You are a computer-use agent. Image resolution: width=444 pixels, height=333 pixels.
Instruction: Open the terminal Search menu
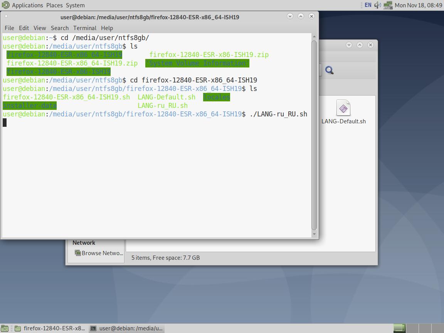click(59, 28)
